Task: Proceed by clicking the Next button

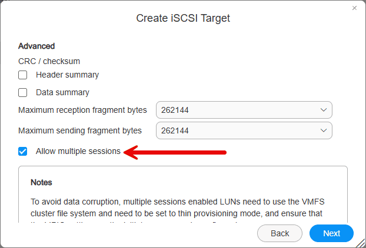Action: pyautogui.click(x=331, y=233)
